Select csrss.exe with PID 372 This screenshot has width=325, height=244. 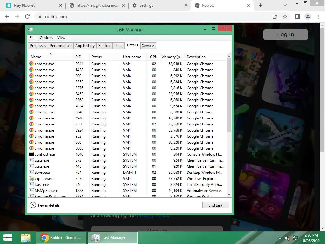coord(127,160)
